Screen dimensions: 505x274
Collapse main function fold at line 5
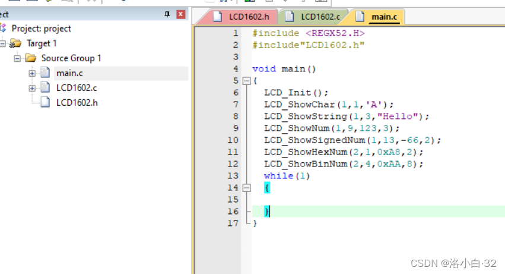click(x=246, y=81)
